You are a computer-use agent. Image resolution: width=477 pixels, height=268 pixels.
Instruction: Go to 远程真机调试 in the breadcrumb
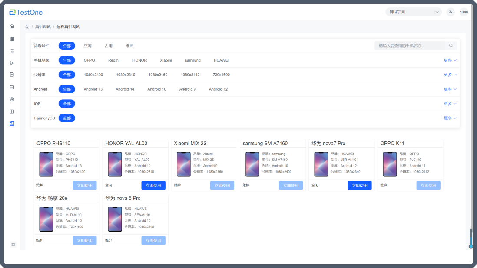pyautogui.click(x=68, y=27)
